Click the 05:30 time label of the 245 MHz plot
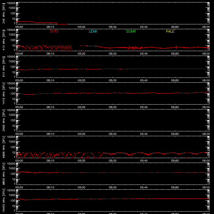This screenshot has height=214, width=214. coord(113,27)
